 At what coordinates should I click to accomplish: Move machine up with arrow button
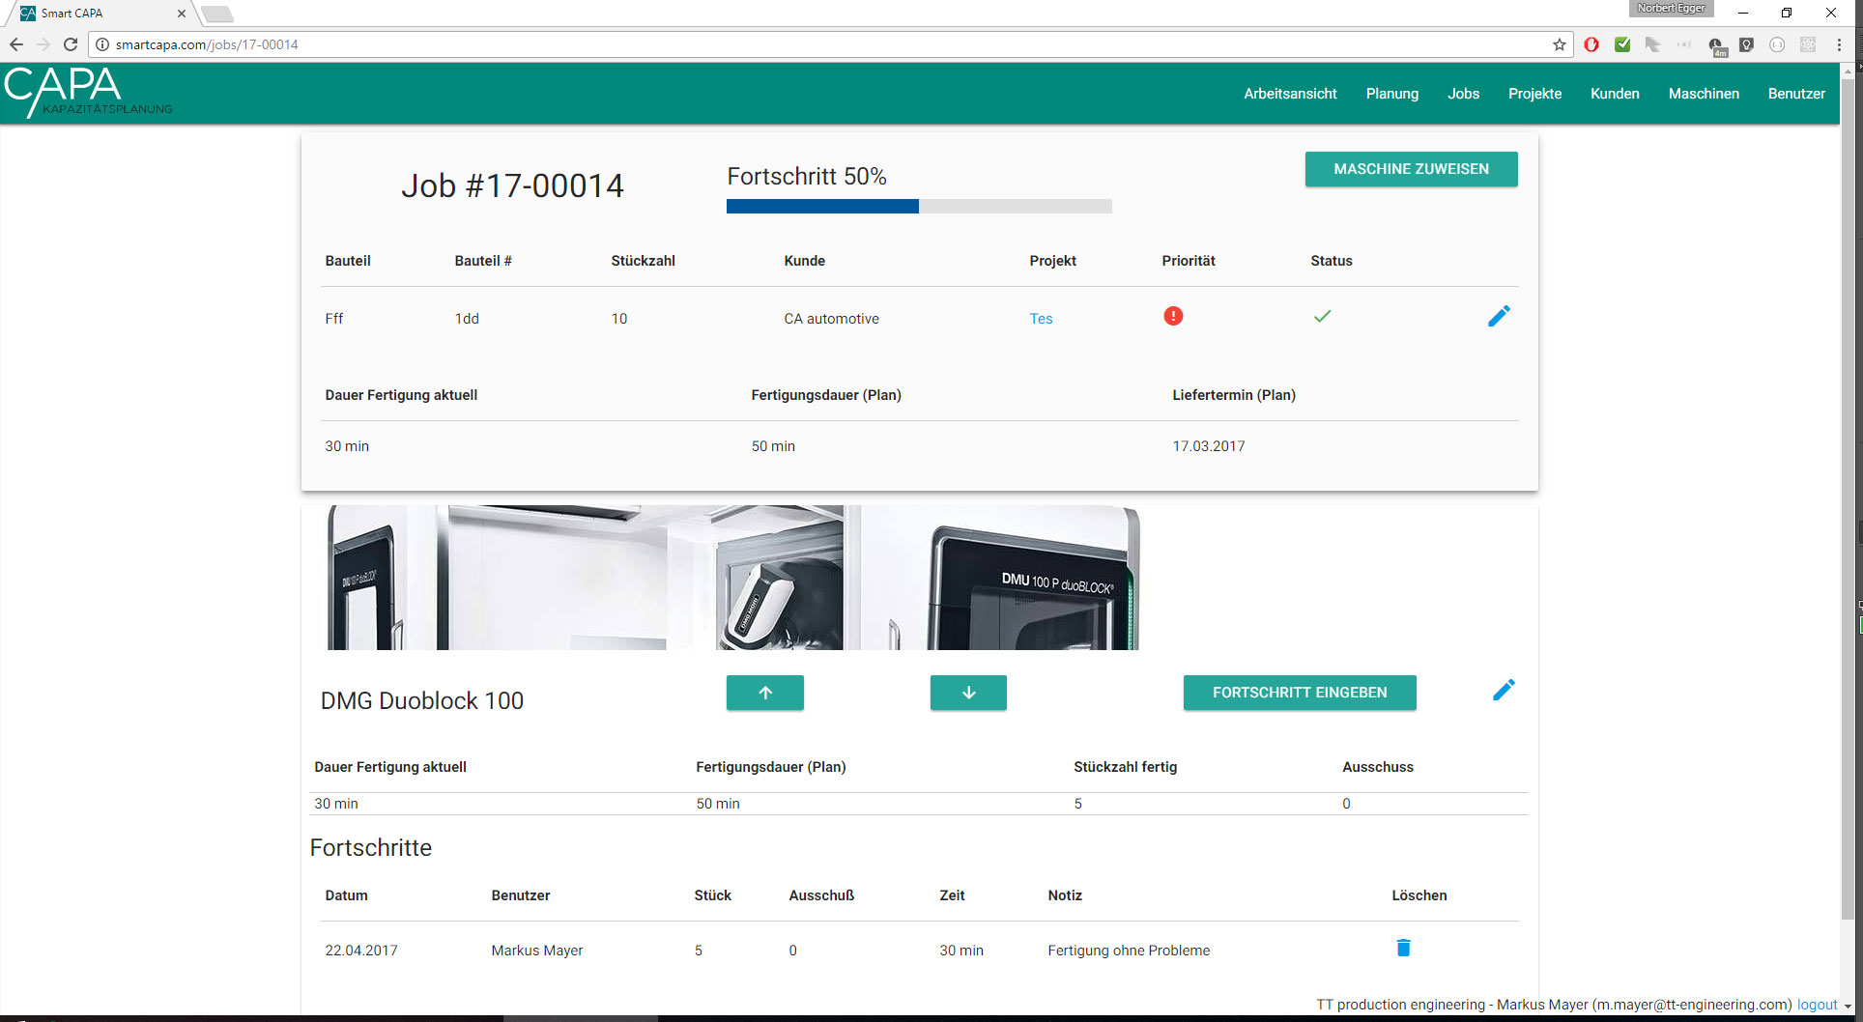click(x=765, y=693)
